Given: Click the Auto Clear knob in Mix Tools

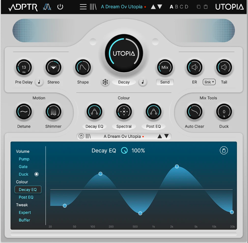Looking at the screenshot, I should click(x=194, y=112).
